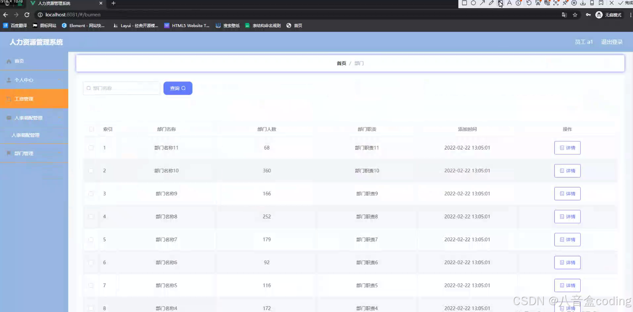
Task: Open the Element bookmark
Action: (83, 26)
